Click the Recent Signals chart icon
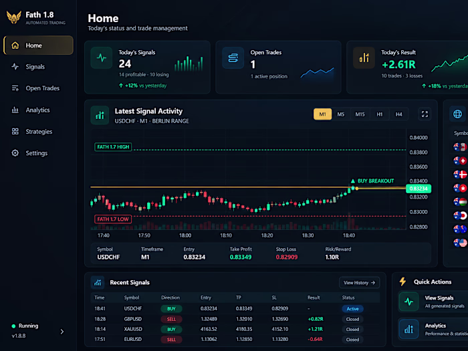The height and width of the screenshot is (351, 468). [98, 283]
